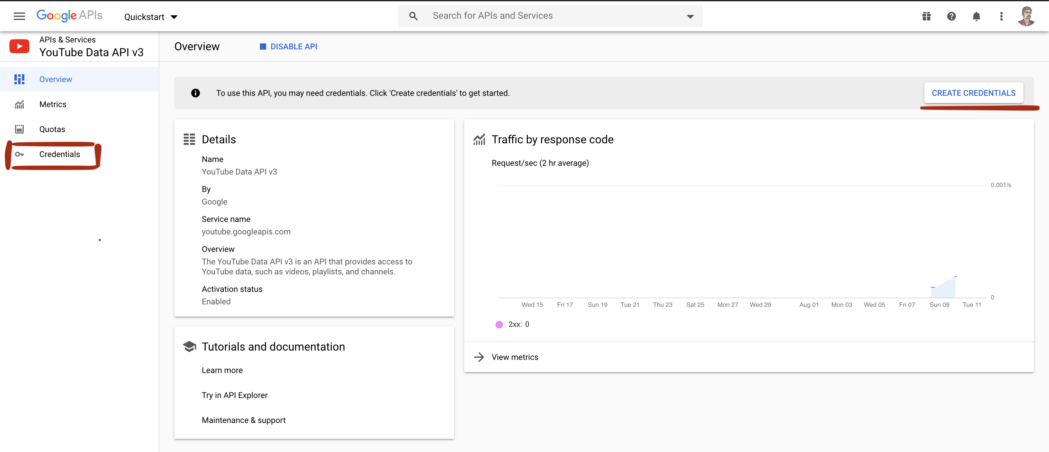This screenshot has height=452, width=1049.
Task: Open the user account avatar
Action: pyautogui.click(x=1026, y=16)
